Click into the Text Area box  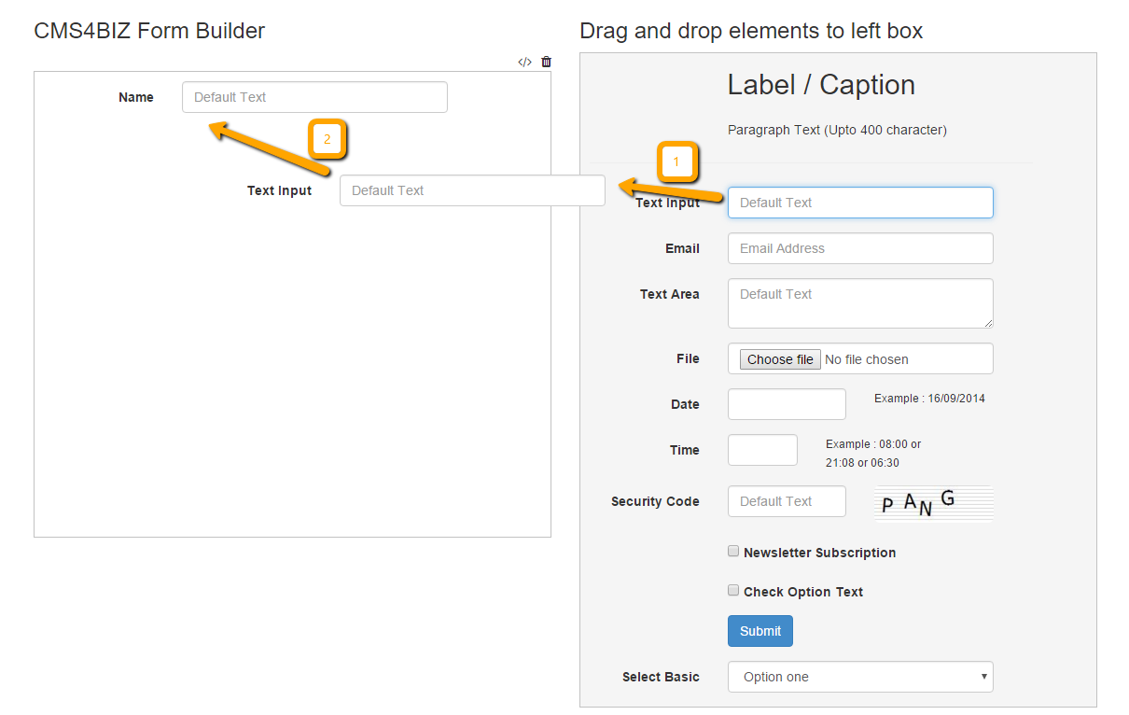point(860,303)
